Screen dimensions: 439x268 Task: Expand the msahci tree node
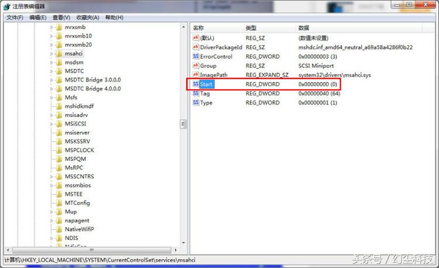(52, 53)
